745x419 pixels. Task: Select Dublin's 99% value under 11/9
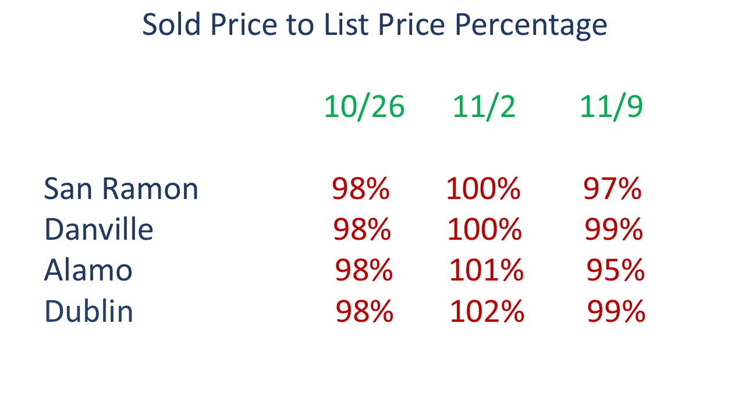[x=616, y=312]
